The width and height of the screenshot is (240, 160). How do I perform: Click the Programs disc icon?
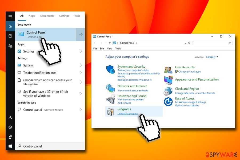pos(111,111)
